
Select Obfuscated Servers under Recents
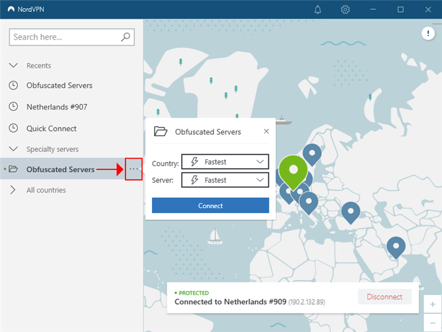coord(59,86)
